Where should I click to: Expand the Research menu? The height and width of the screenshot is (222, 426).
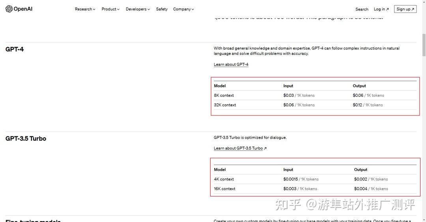pyautogui.click(x=85, y=9)
